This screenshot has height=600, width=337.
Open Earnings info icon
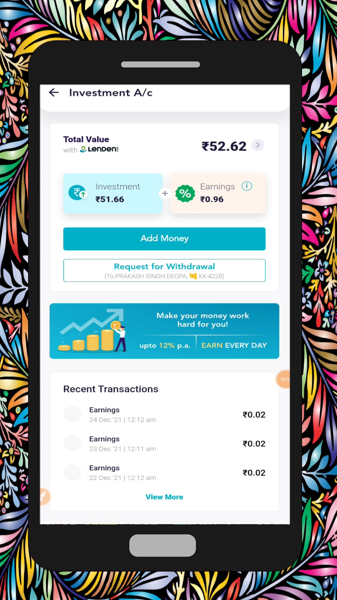247,186
